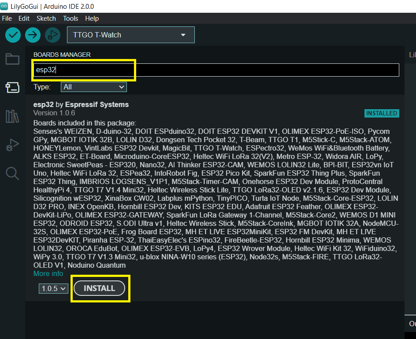Follow the More info link

(48, 273)
